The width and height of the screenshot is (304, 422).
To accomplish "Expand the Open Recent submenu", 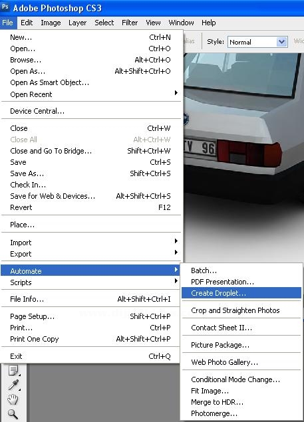I will (90, 94).
